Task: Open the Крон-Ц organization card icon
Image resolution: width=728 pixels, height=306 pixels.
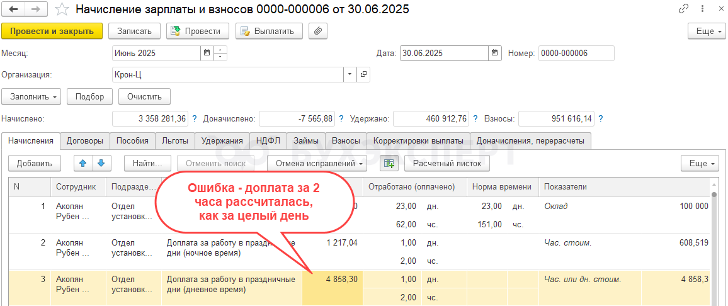Action: click(x=363, y=74)
